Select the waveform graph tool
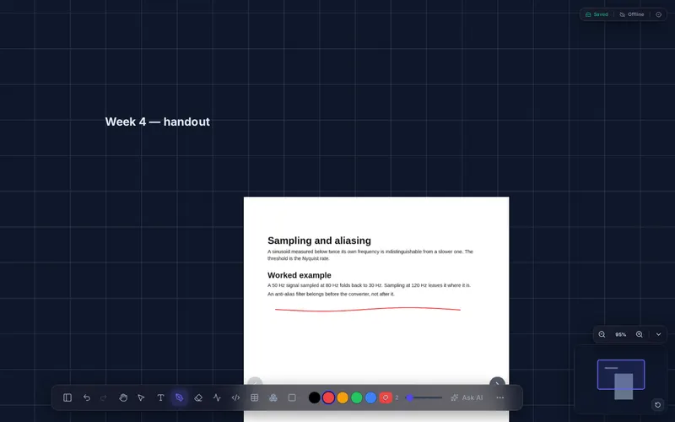The image size is (675, 422). (217, 398)
